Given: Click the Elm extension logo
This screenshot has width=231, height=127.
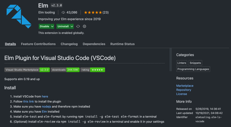Looking at the screenshot, I should (19, 16).
